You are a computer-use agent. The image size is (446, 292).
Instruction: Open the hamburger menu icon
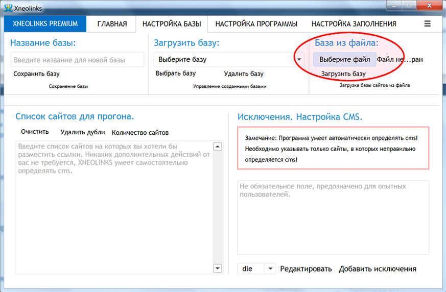click(x=427, y=23)
